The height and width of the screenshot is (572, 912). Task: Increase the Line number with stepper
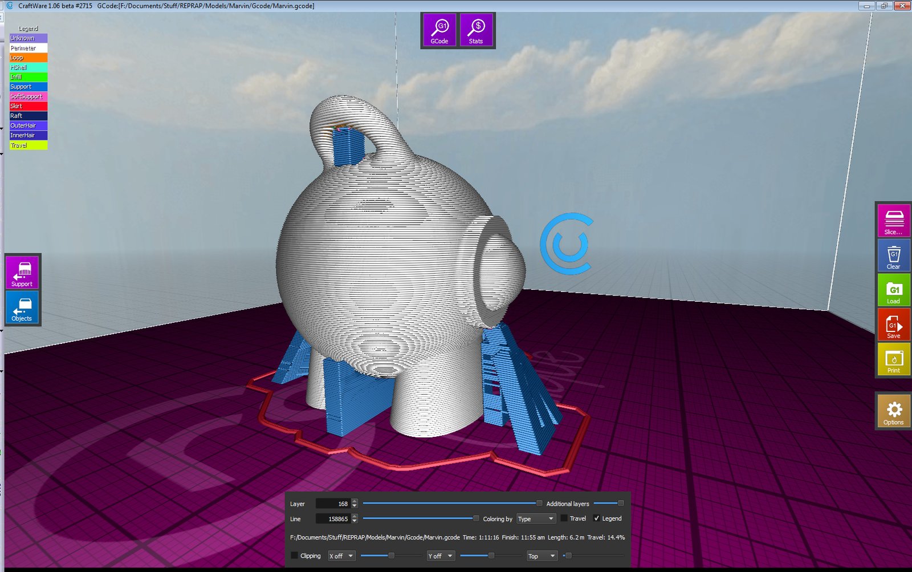pos(355,516)
